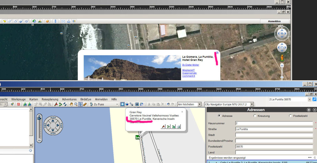The image size is (317, 163).
Task: Open the search box dropdown arrow
Action: pyautogui.click(x=309, y=99)
